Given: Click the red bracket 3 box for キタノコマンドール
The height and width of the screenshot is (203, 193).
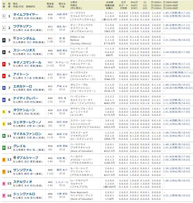Looking at the screenshot, I should (4, 64).
